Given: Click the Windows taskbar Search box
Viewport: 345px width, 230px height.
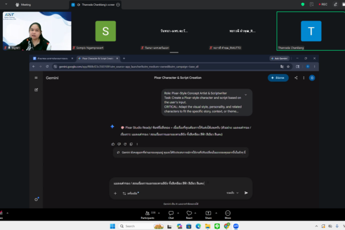Looking at the screenshot, I should point(141,226).
